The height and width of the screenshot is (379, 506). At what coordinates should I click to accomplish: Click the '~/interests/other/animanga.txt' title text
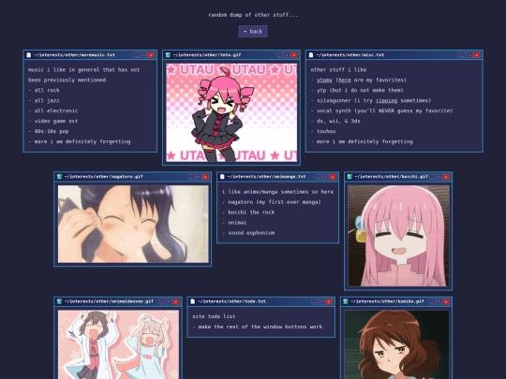(266, 177)
